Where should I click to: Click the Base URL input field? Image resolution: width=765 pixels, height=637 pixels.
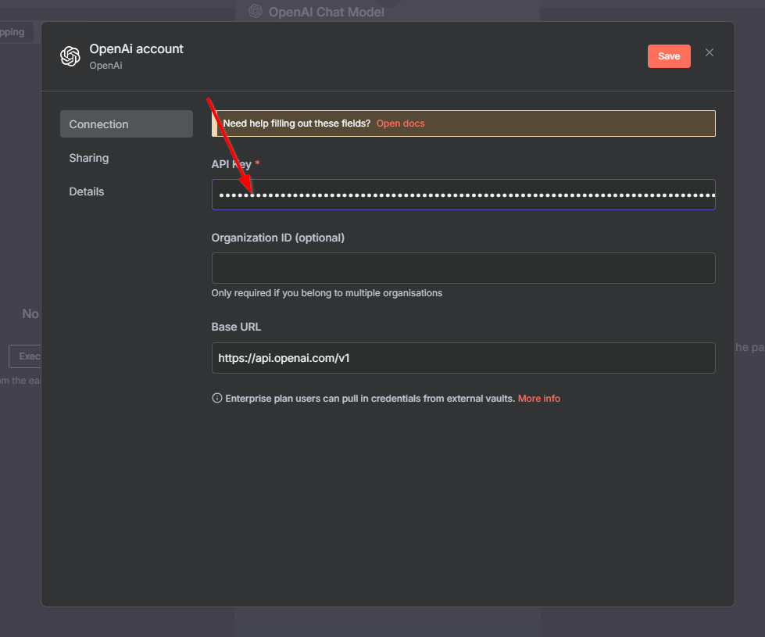coord(463,358)
